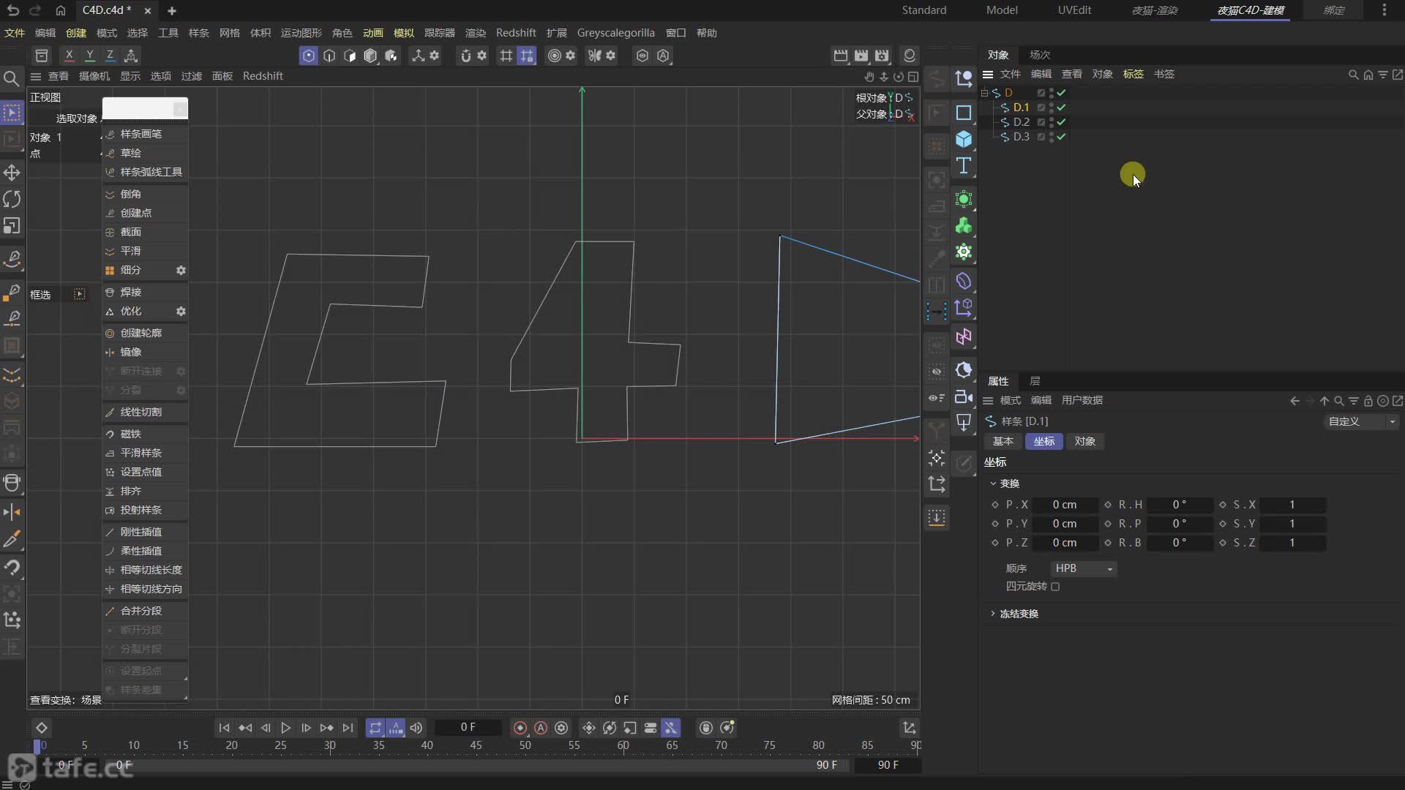The image size is (1405, 790).
Task: Switch to the 场次 tab
Action: [x=1039, y=55]
